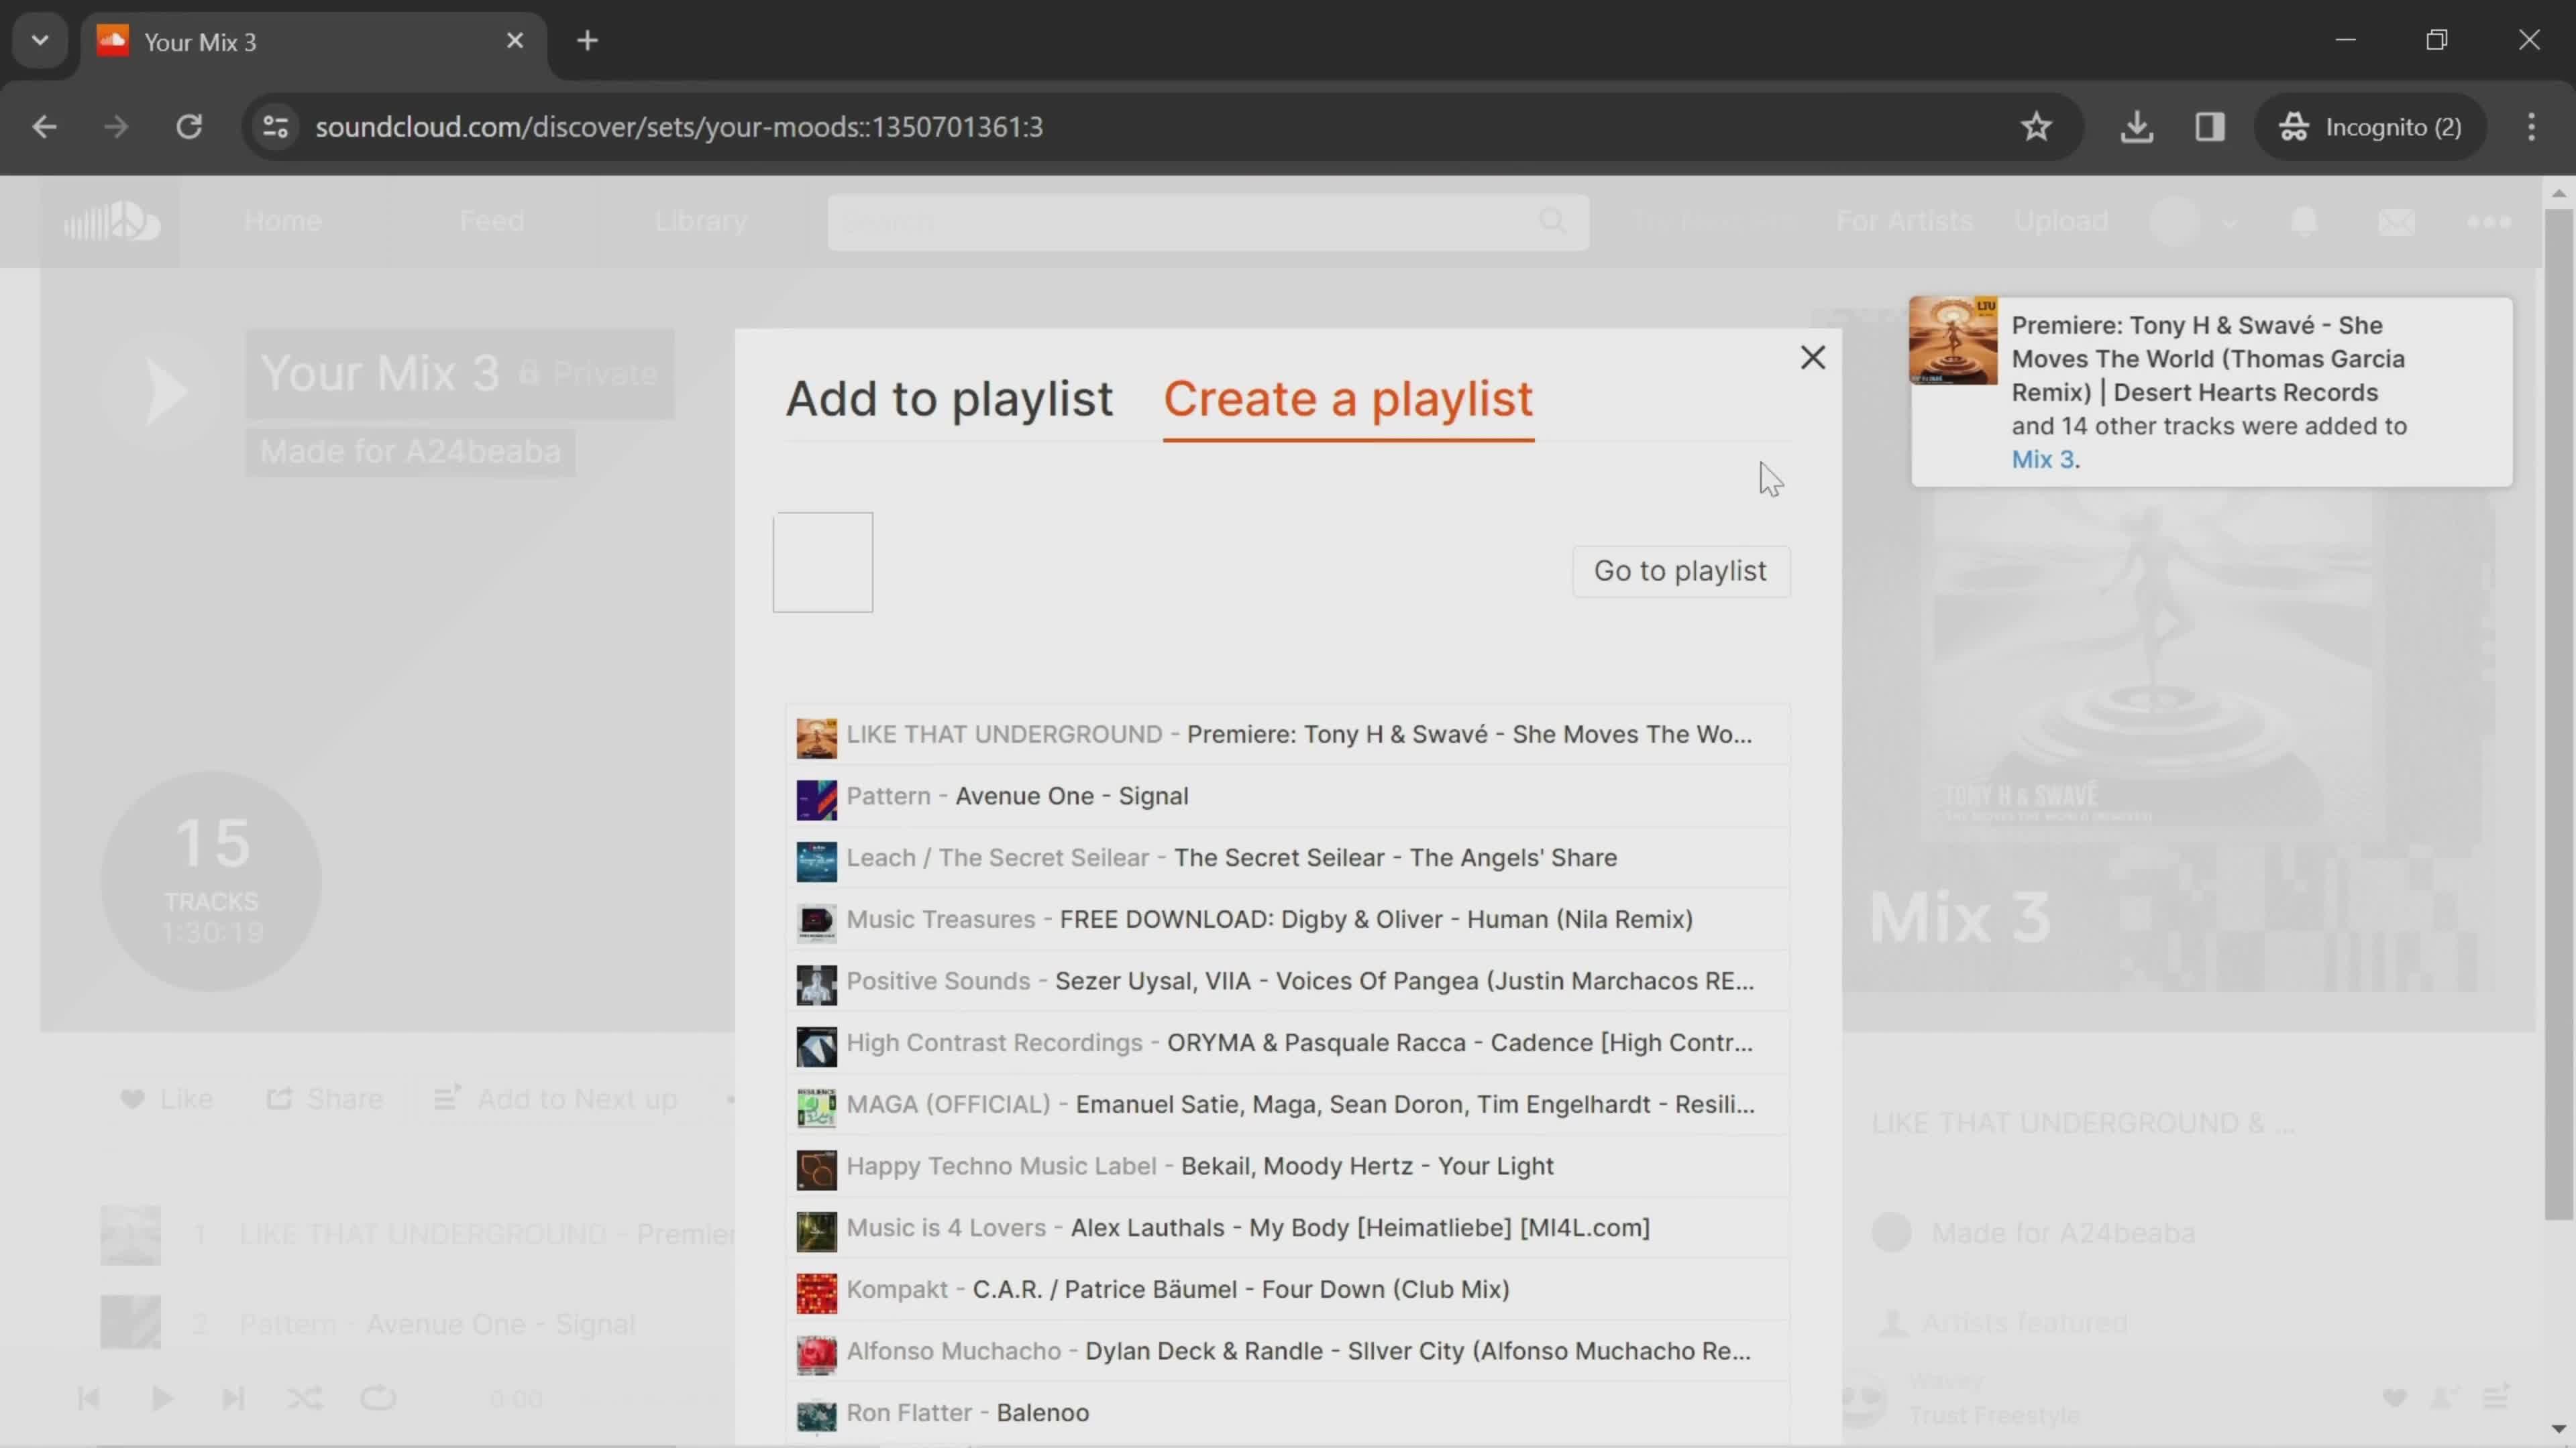2576x1448 pixels.
Task: Select the Digby & Oliver Human track
Action: pyautogui.click(x=1287, y=919)
